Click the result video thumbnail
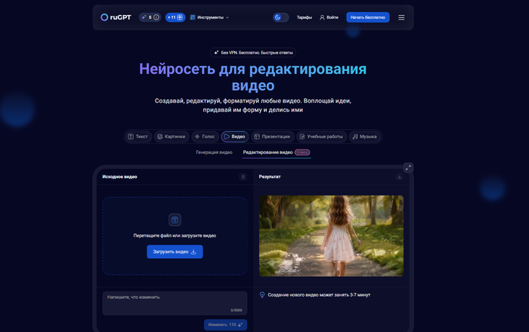Image resolution: width=529 pixels, height=332 pixels. [x=331, y=235]
